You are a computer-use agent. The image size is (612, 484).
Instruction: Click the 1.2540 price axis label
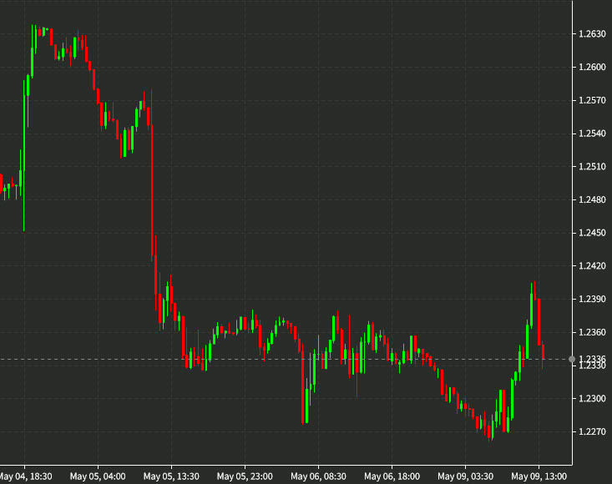592,134
